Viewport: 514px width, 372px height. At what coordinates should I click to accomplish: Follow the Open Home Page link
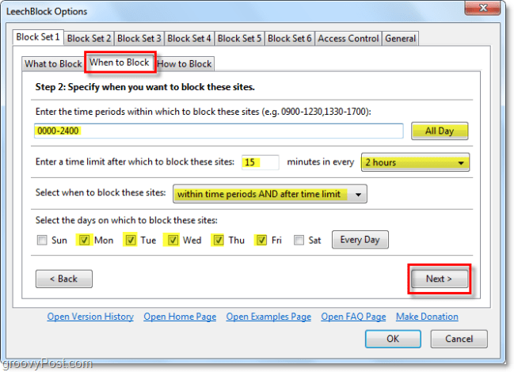click(180, 317)
